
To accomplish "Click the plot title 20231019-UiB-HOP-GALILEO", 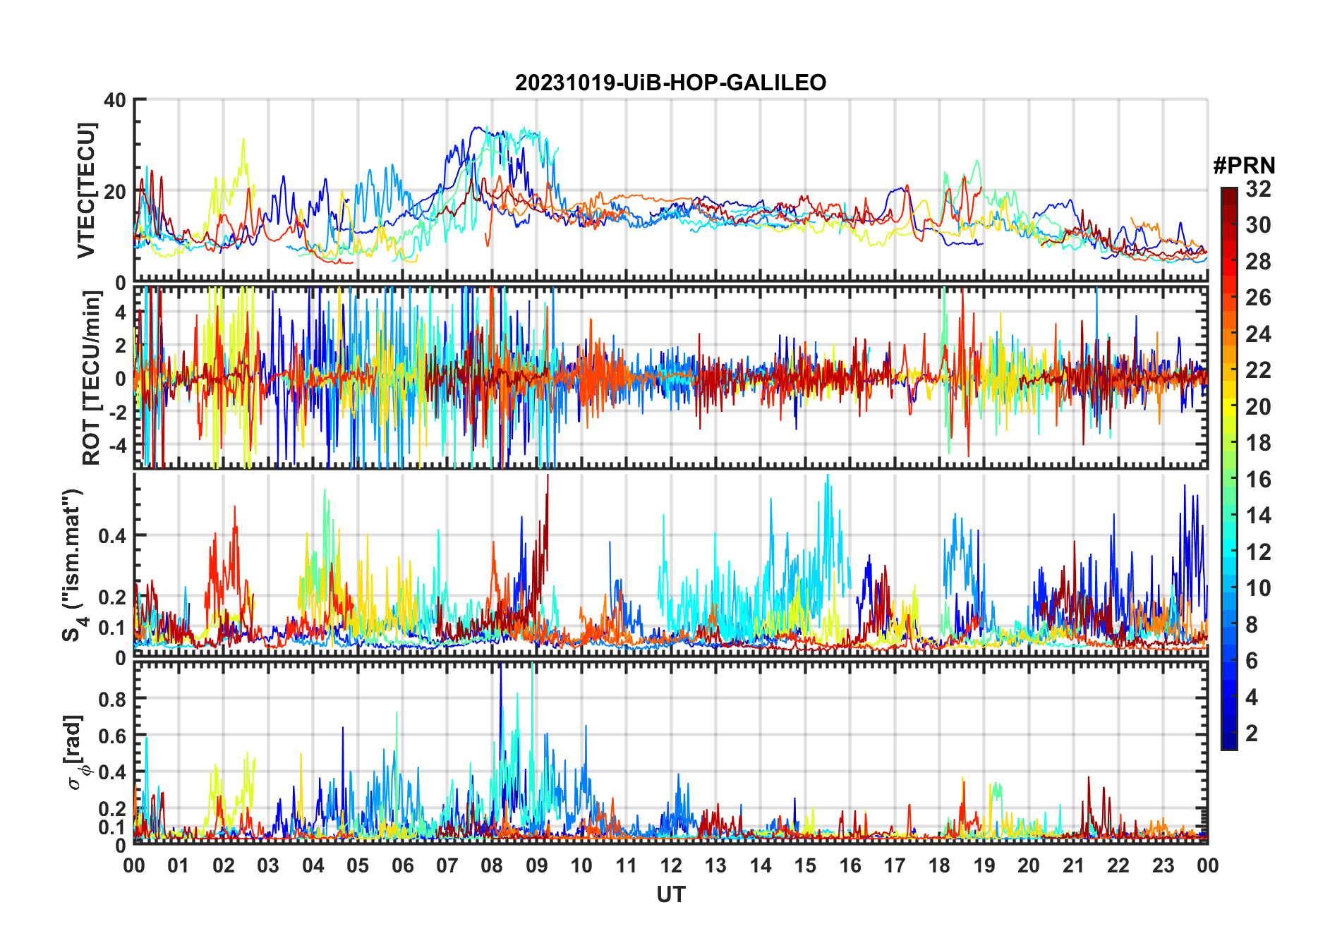I will tap(670, 83).
